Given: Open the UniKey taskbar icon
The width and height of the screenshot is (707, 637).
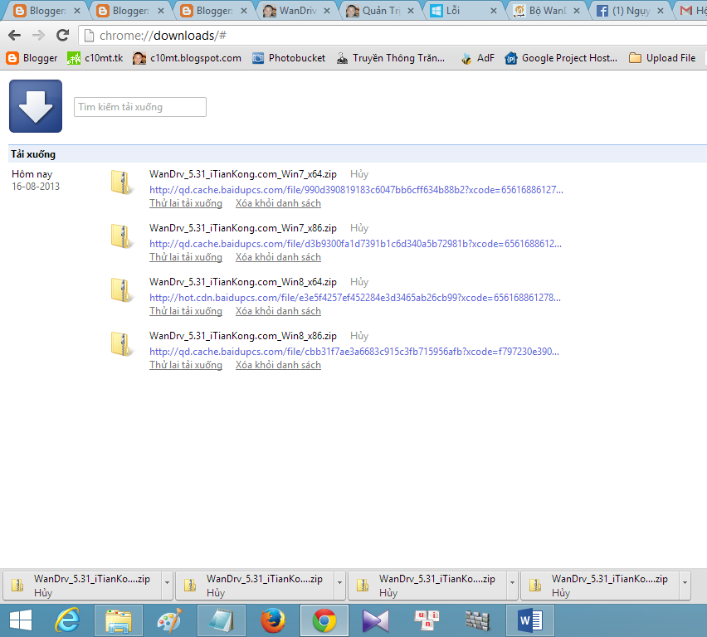Looking at the screenshot, I should (x=427, y=620).
